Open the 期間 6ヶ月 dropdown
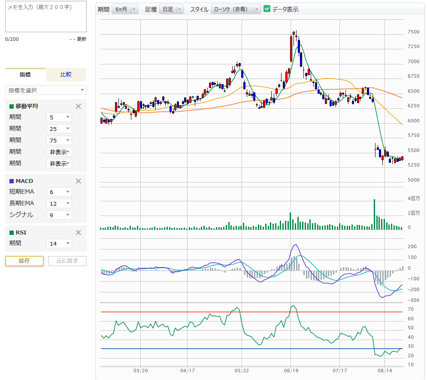Image resolution: width=427 pixels, height=380 pixels. tap(125, 9)
